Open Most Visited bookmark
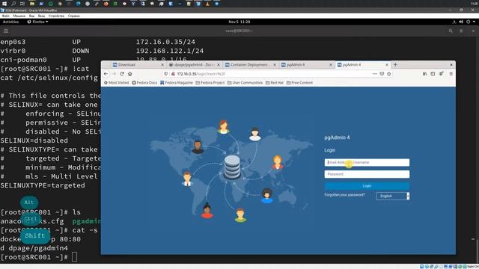The image size is (479, 269). click(116, 83)
